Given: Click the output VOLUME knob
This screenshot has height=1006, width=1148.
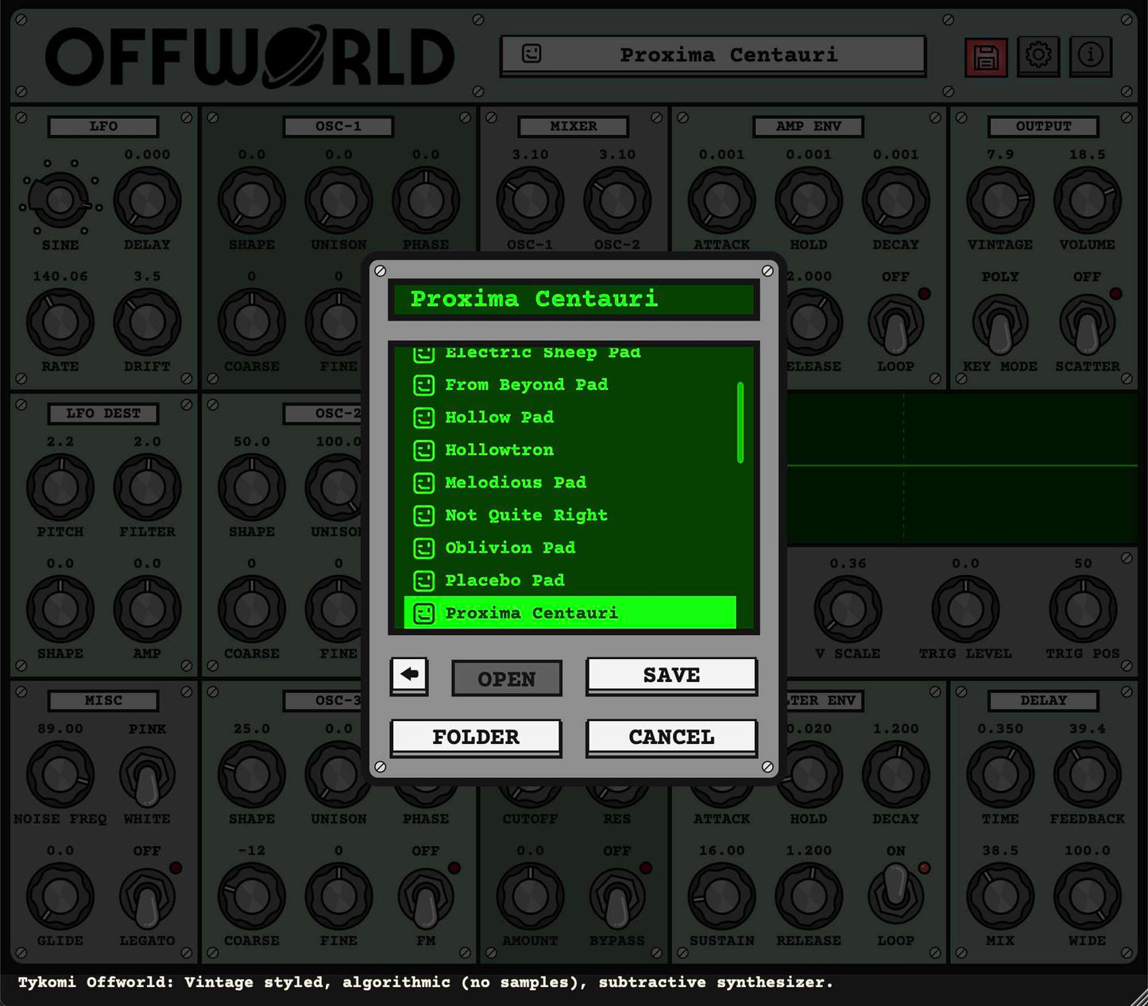Looking at the screenshot, I should (x=1087, y=200).
